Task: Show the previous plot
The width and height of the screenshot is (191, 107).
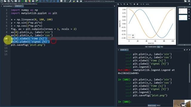Action: [x=134, y=4]
